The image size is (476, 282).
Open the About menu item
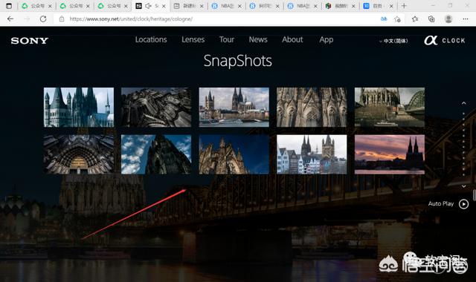pos(292,39)
